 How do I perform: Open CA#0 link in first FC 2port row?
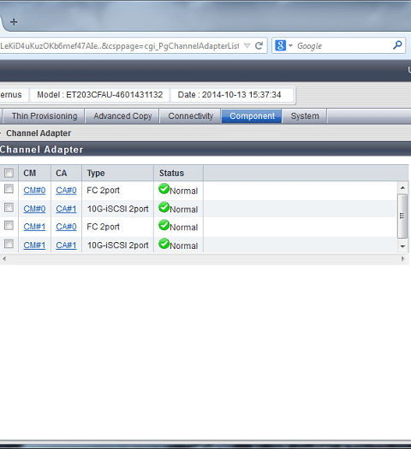pyautogui.click(x=66, y=191)
